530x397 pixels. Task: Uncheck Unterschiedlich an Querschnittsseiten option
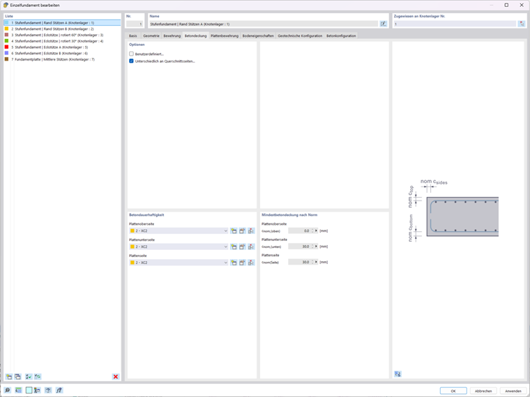click(132, 61)
